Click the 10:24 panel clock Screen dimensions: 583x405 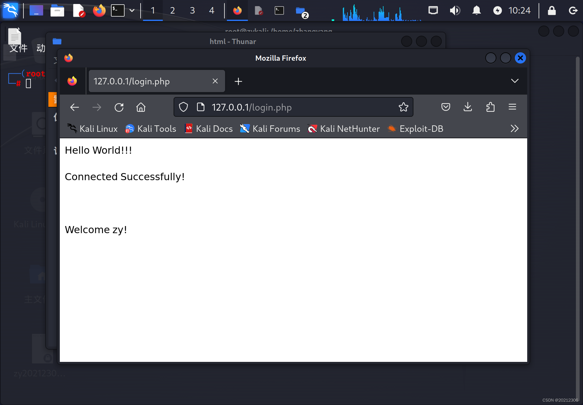[519, 10]
